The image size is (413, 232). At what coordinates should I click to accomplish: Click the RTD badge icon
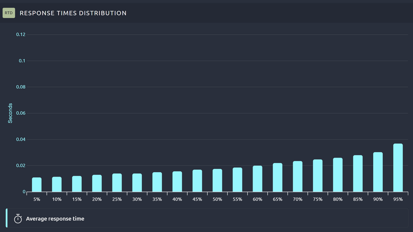tap(9, 13)
